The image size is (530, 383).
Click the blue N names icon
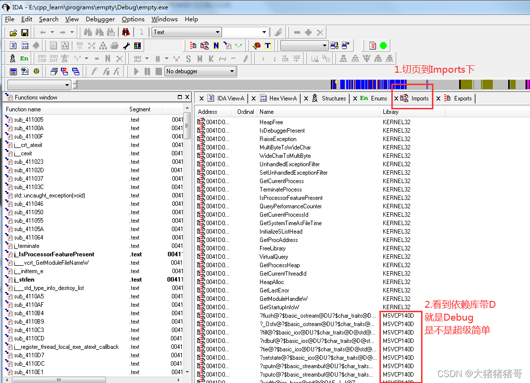216,46
